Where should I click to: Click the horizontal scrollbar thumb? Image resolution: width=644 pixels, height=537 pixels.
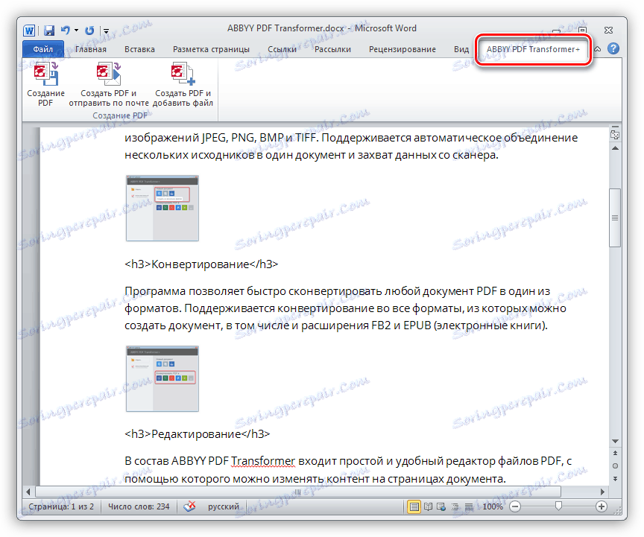pyautogui.click(x=298, y=492)
